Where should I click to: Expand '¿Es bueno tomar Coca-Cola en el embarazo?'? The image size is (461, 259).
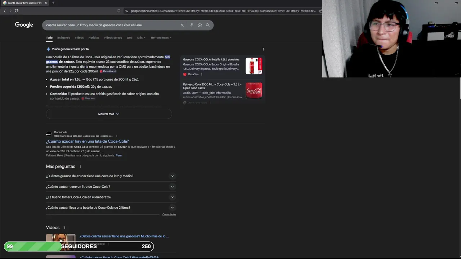(111, 197)
